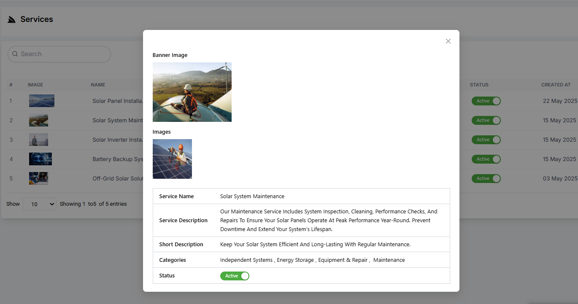Click row number 4 in table
Image resolution: width=578 pixels, height=304 pixels.
11,159
